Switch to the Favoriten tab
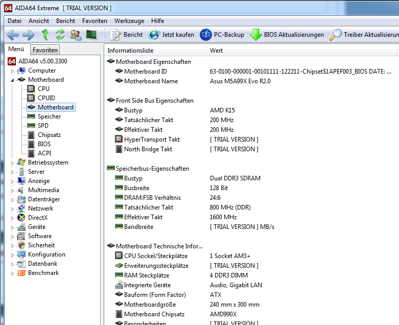Screen dimensions: 399x325 (x=45, y=50)
